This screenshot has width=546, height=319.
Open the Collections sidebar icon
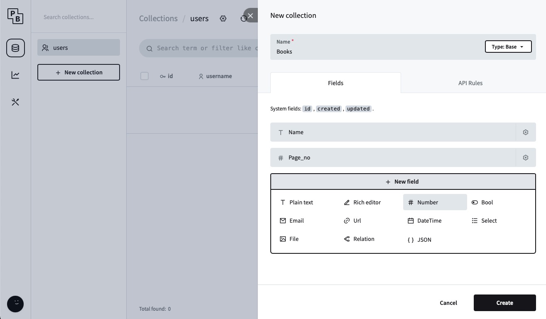15,48
